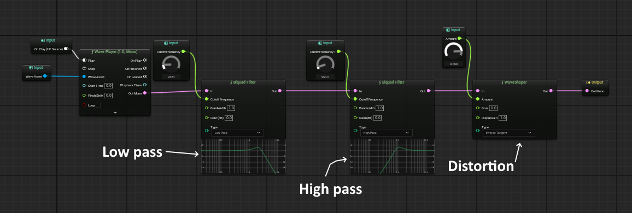Select the Wave Asset Input node header

coord(37,68)
